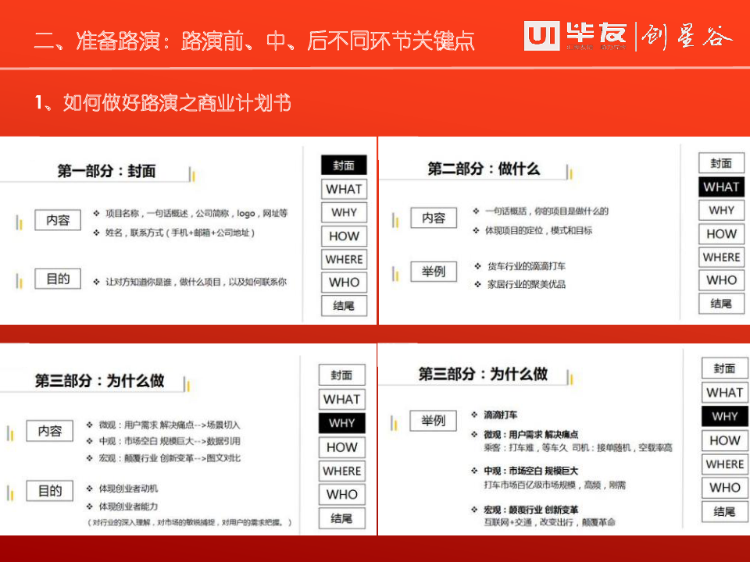Click the 第一部分:封面 heading
This screenshot has width=750, height=562.
107,171
